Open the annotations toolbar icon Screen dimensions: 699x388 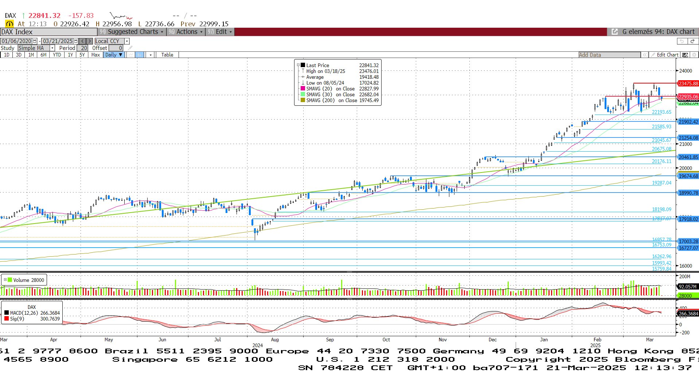[685, 55]
